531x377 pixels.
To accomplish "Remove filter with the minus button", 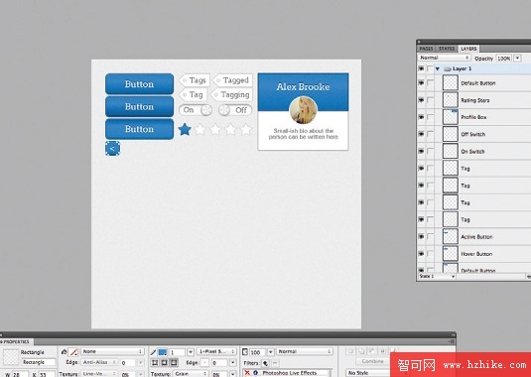I will 275,363.
